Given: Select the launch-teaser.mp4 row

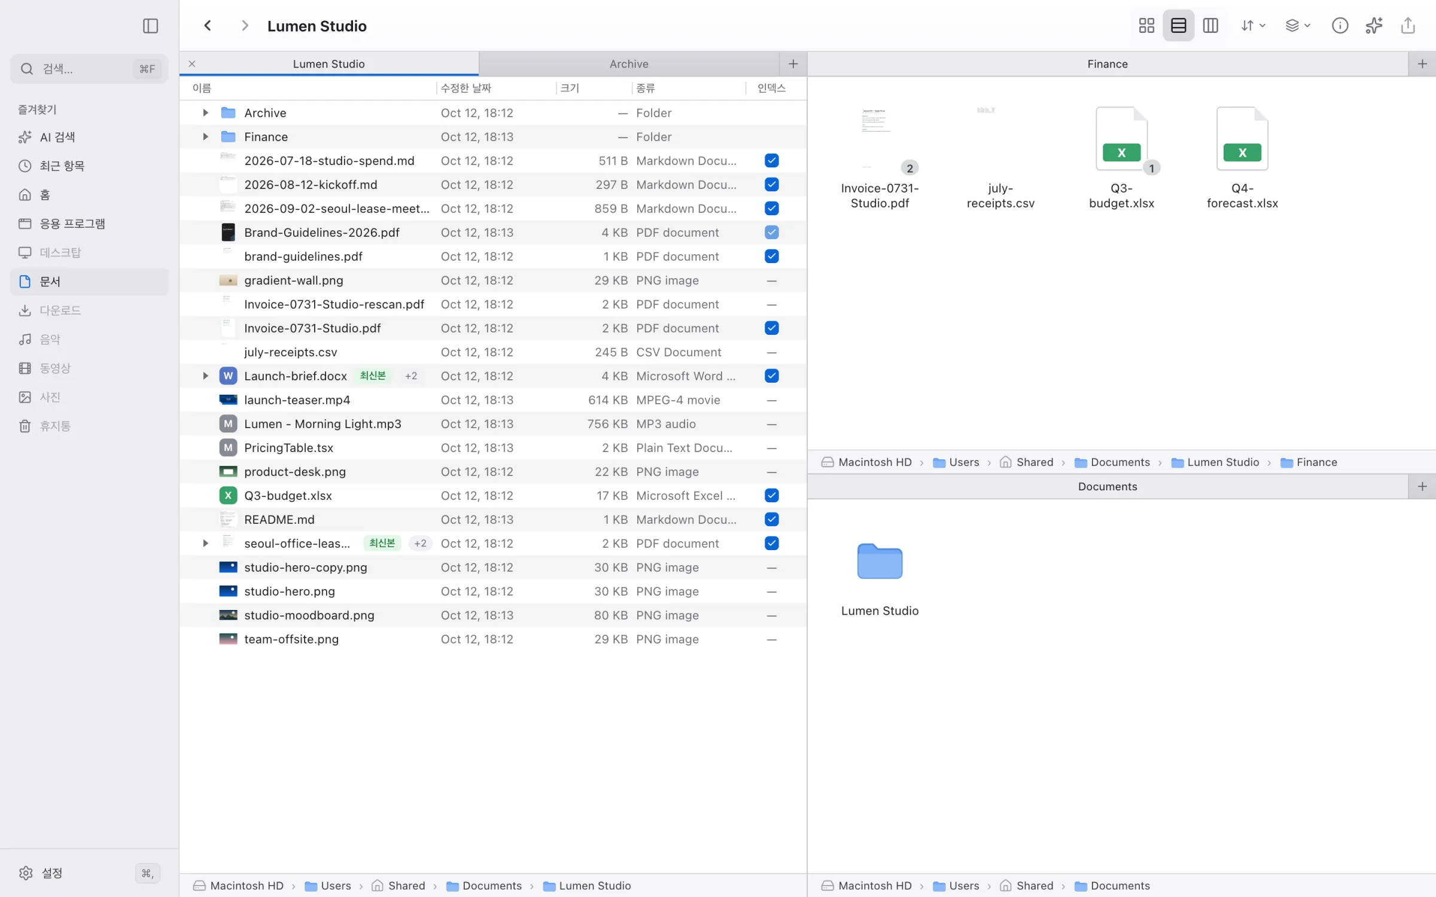Looking at the screenshot, I should 493,399.
